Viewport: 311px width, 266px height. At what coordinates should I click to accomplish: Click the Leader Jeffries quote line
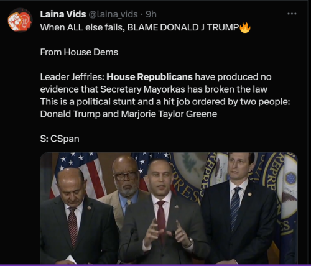tap(155, 77)
